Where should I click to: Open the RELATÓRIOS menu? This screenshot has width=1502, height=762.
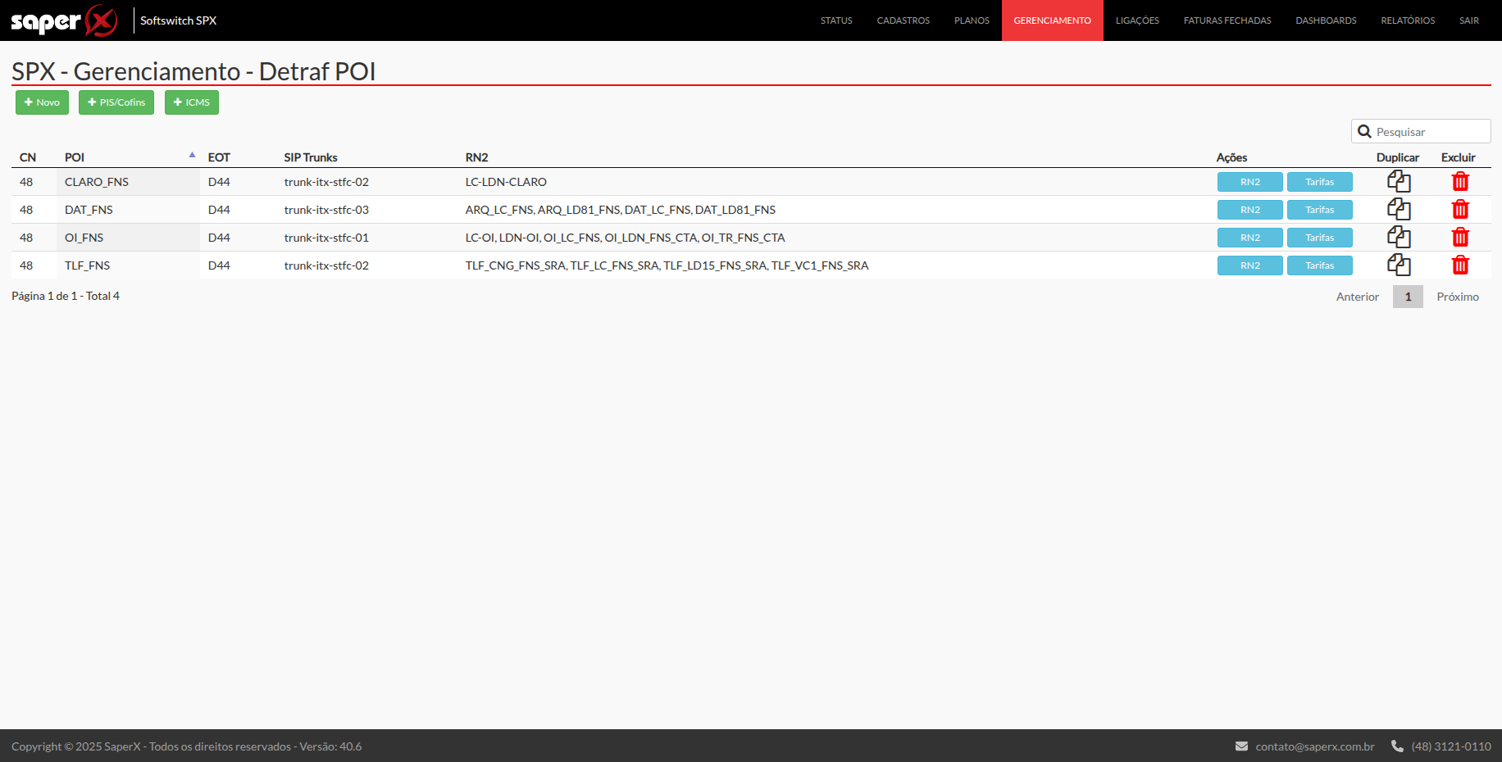coord(1408,20)
